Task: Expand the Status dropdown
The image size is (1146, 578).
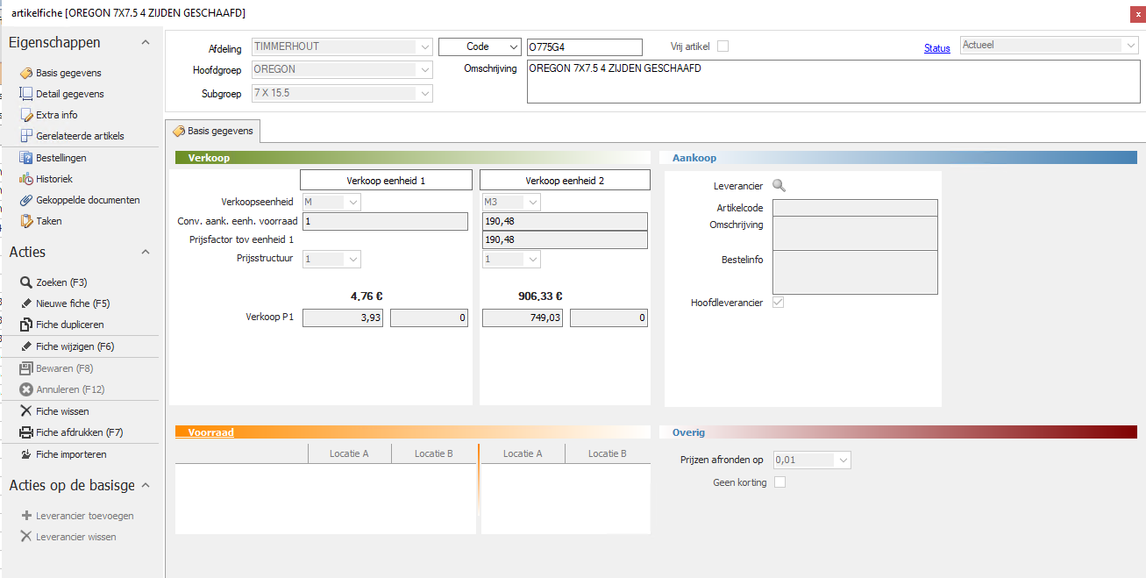Action: click(x=1130, y=46)
